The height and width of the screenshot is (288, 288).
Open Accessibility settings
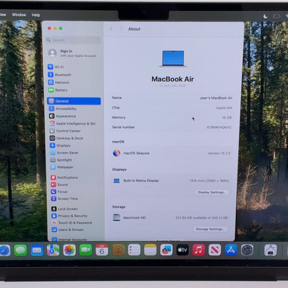point(63,109)
